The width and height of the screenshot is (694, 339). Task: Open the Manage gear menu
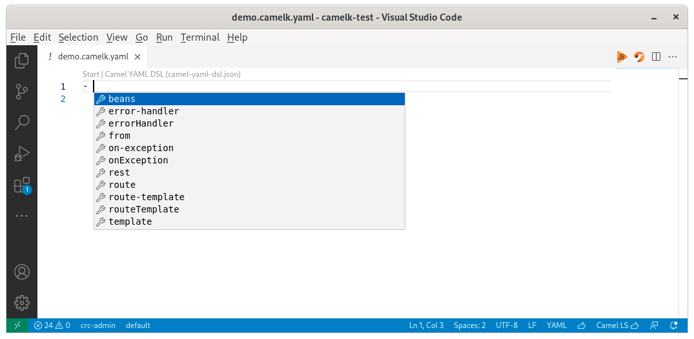[21, 302]
